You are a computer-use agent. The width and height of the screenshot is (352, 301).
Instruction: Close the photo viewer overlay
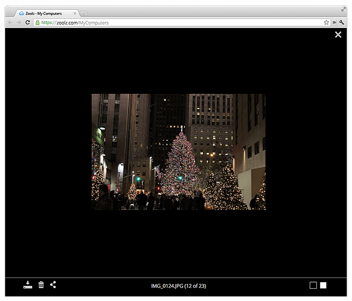click(338, 35)
